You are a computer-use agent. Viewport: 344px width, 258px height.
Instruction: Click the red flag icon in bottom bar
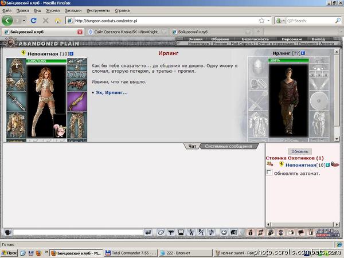click(301, 232)
